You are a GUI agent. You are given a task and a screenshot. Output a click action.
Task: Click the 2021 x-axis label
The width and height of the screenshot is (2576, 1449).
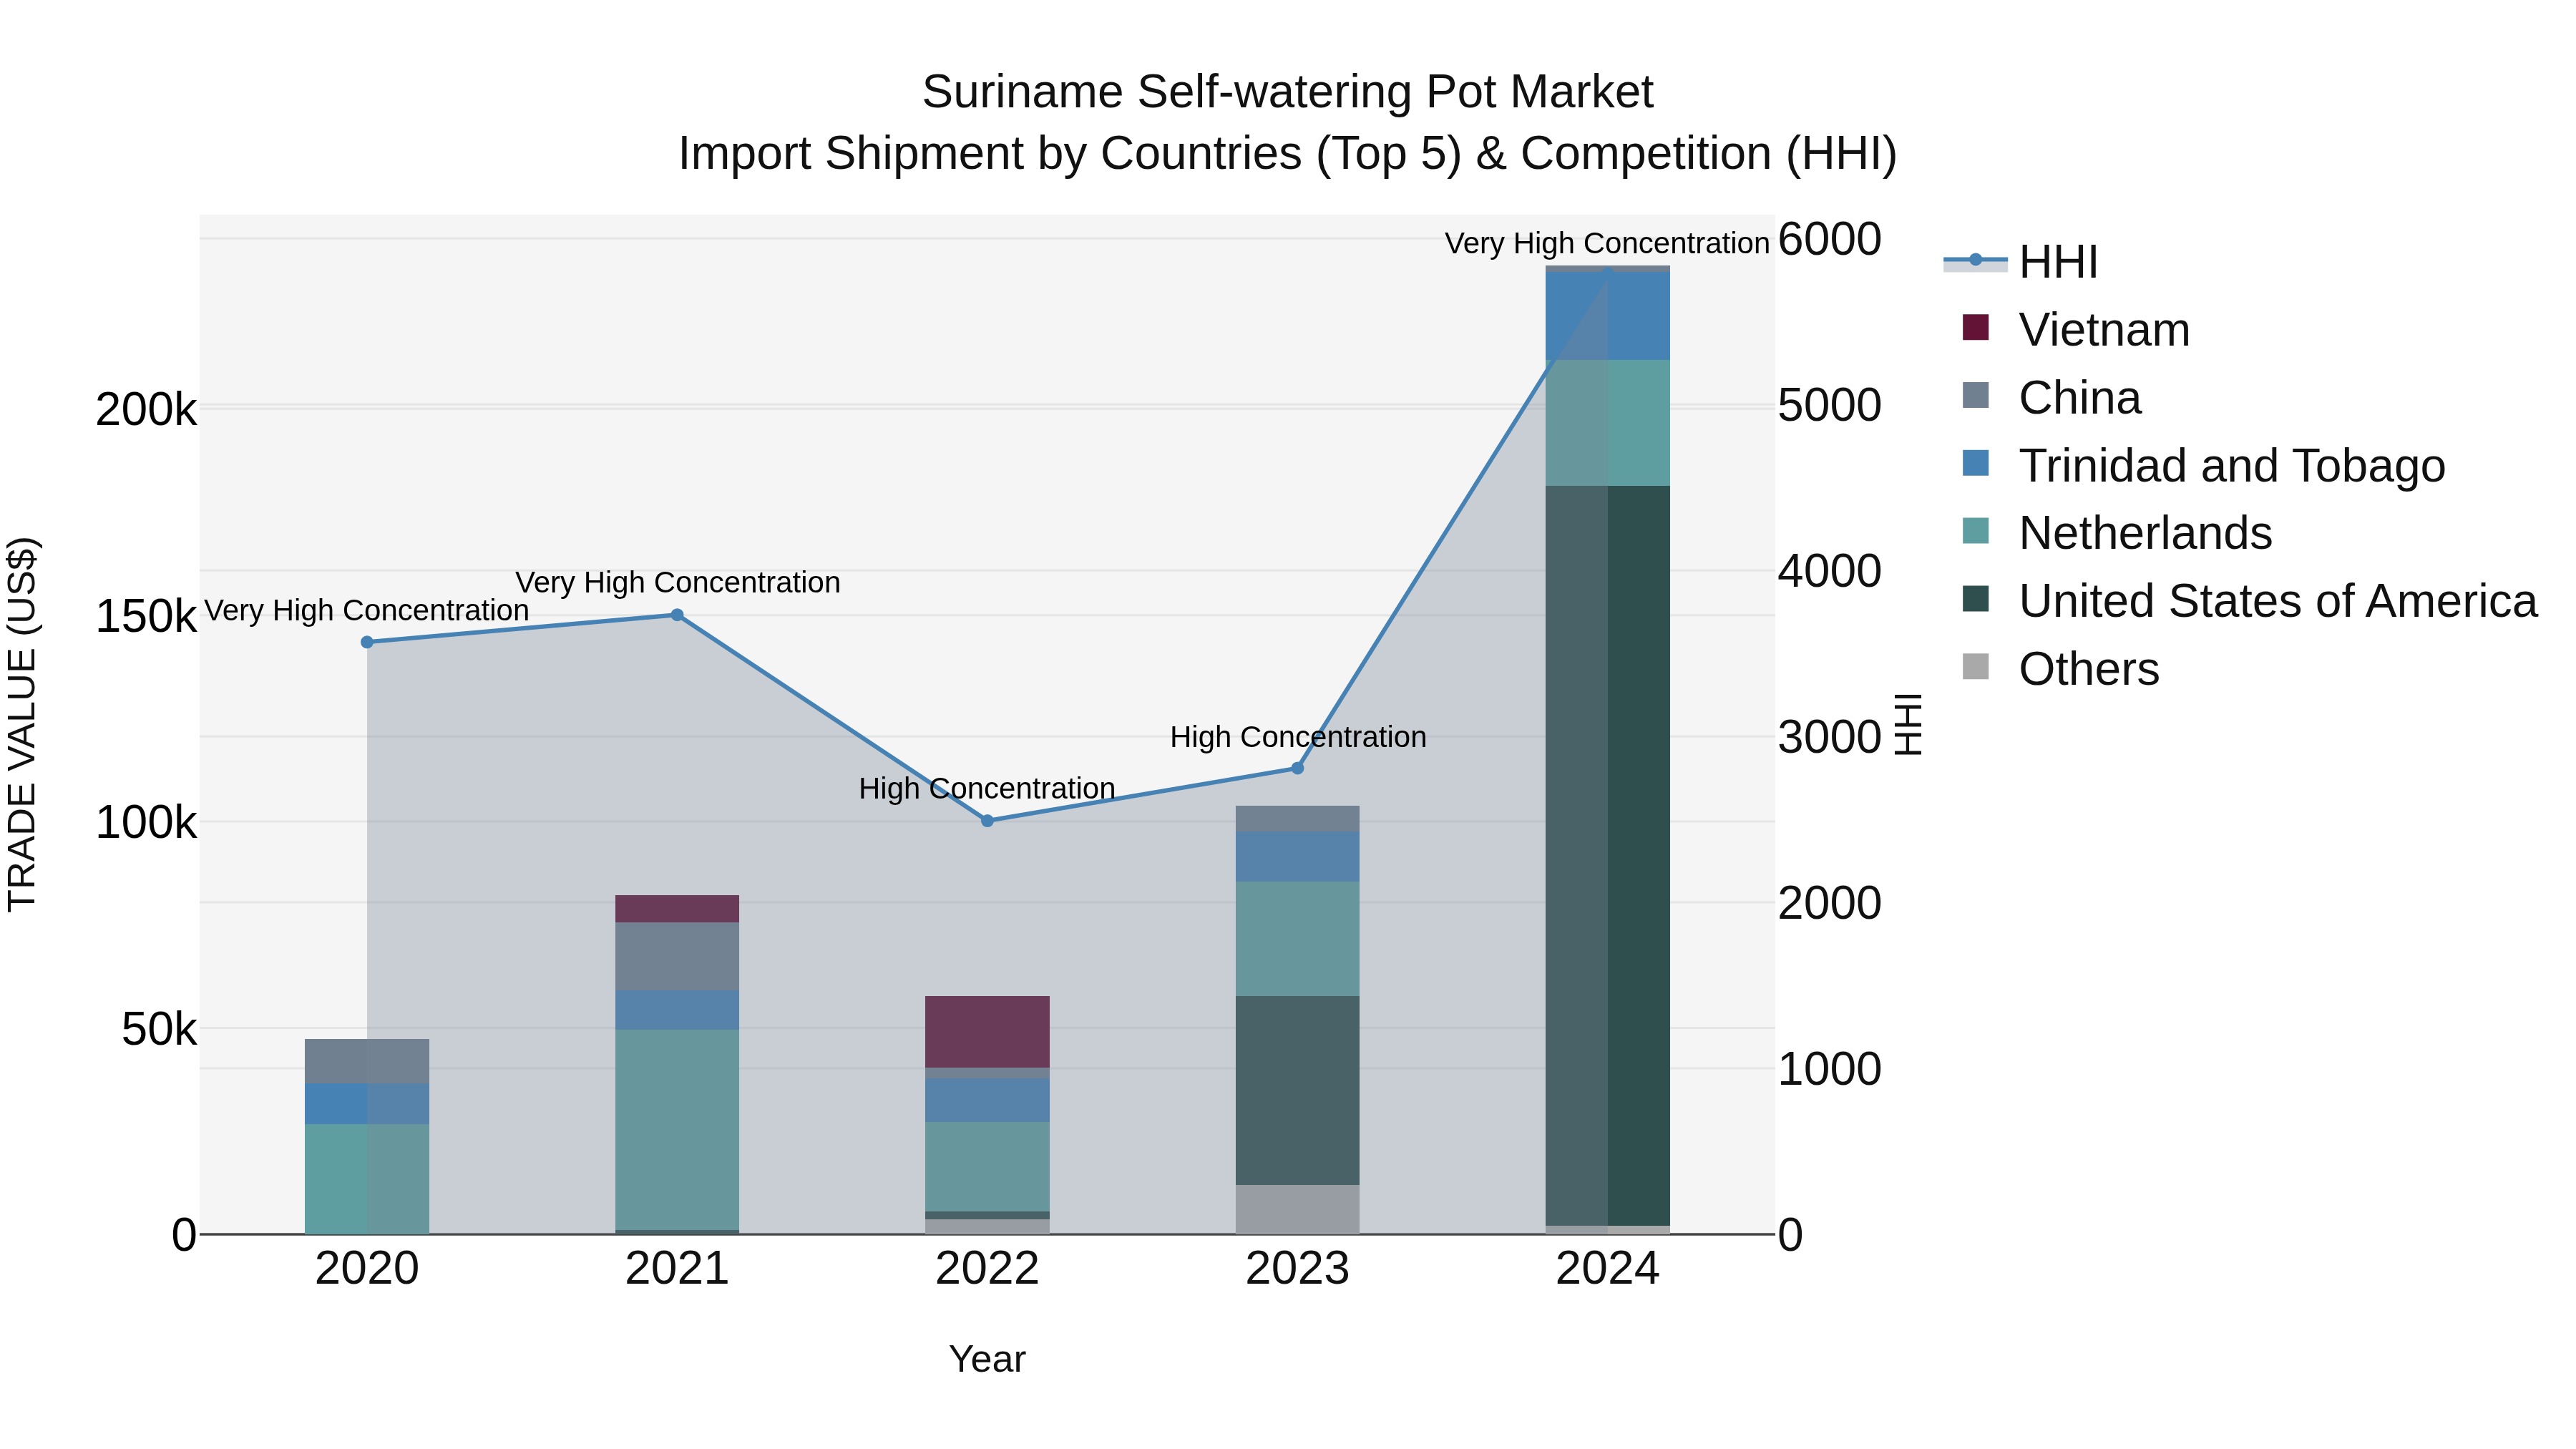677,1269
